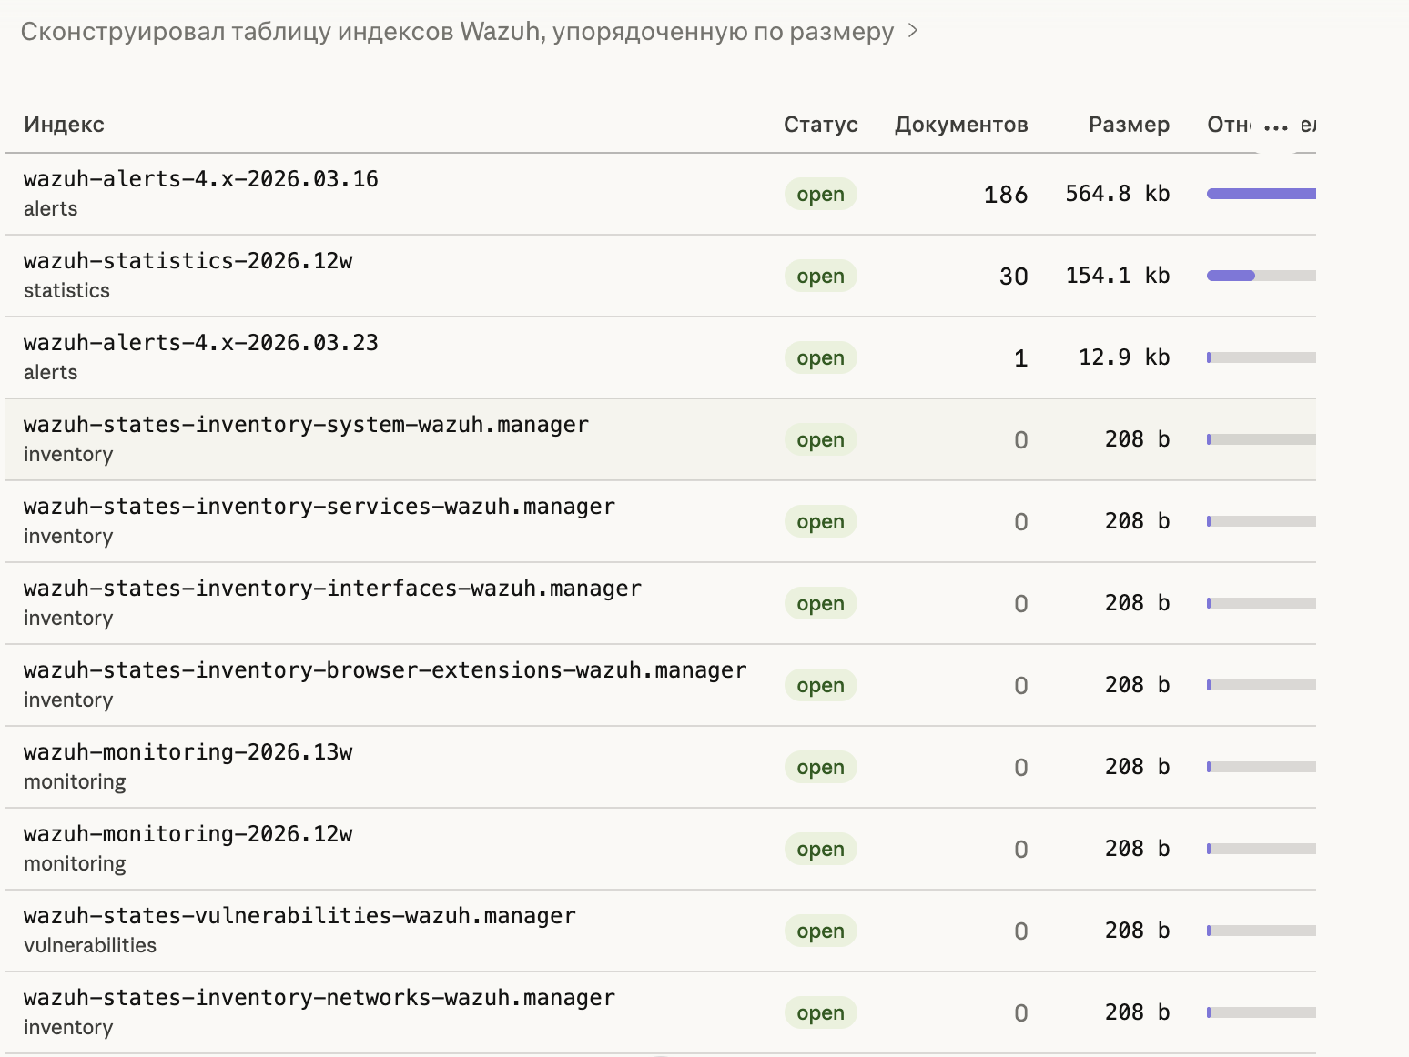Click the Статус column header

click(x=820, y=125)
